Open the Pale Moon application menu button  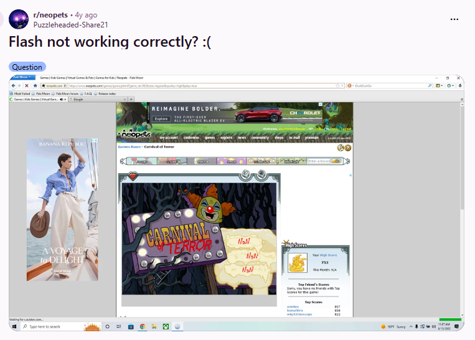[x=22, y=77]
